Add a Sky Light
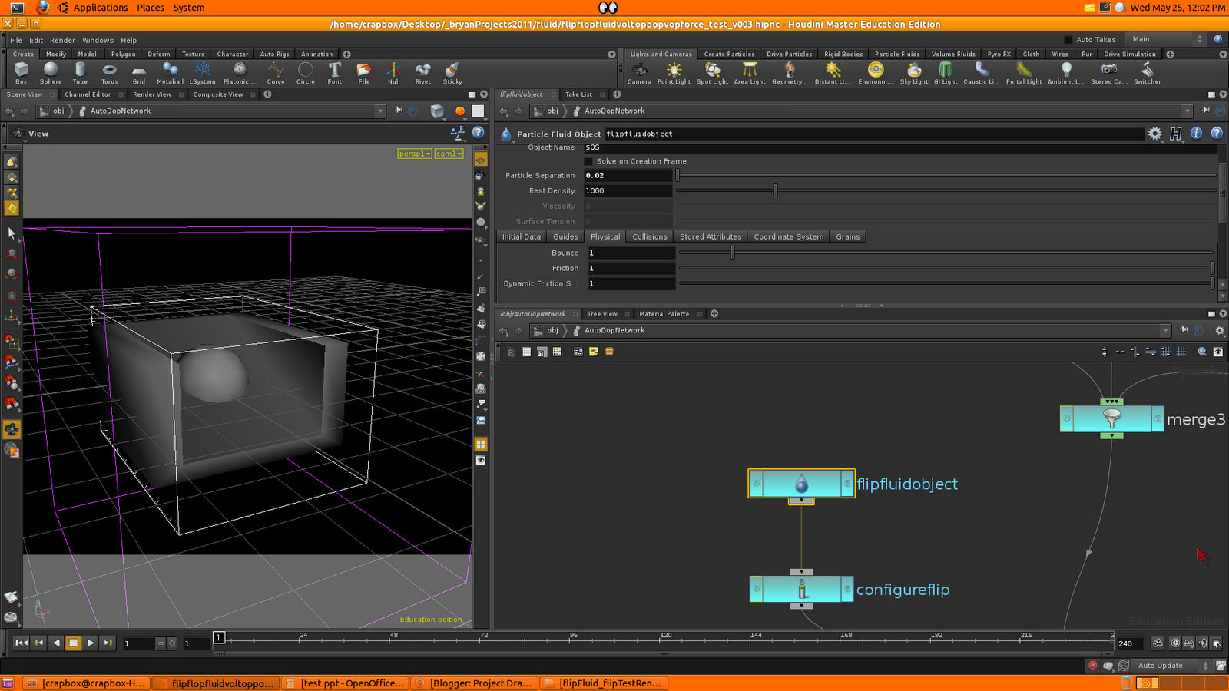1229x691 pixels. [x=914, y=73]
